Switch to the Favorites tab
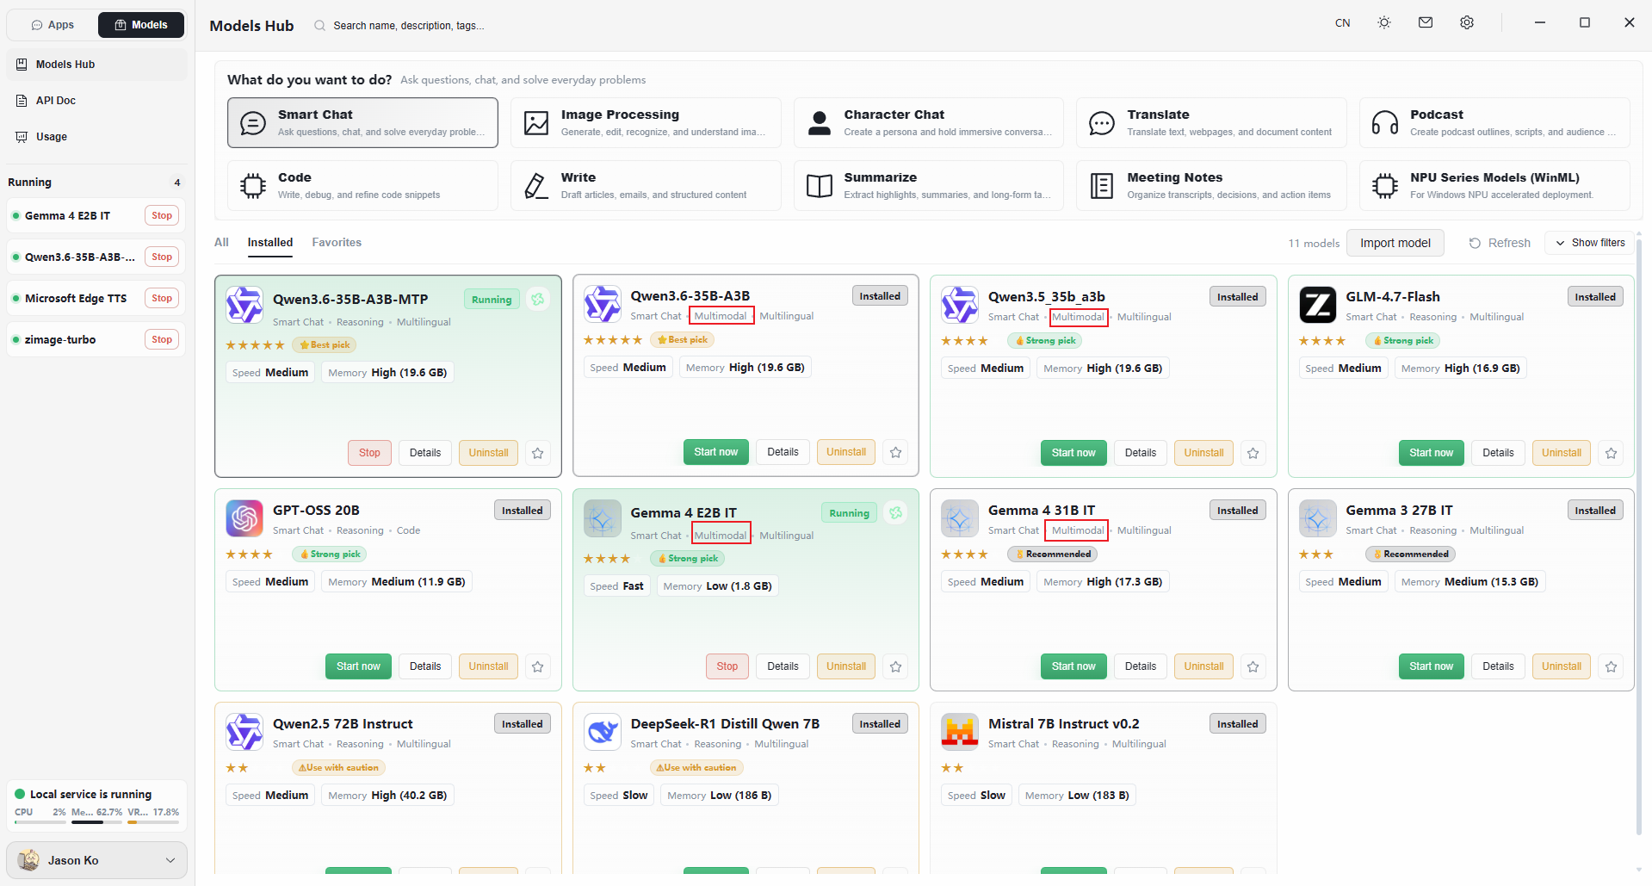This screenshot has width=1652, height=886. click(337, 243)
